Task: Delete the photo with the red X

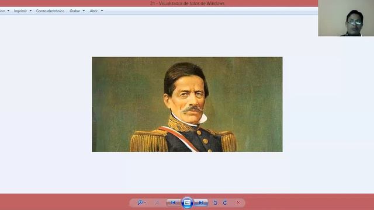Action: (238, 202)
